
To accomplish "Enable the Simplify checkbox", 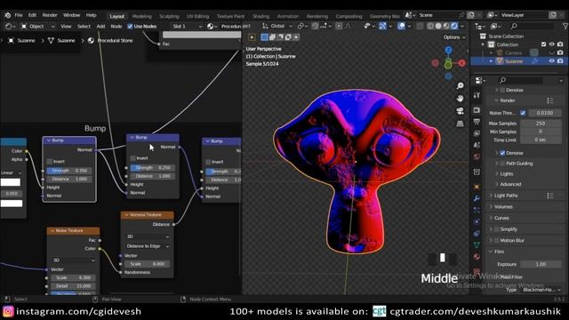I will 497,229.
